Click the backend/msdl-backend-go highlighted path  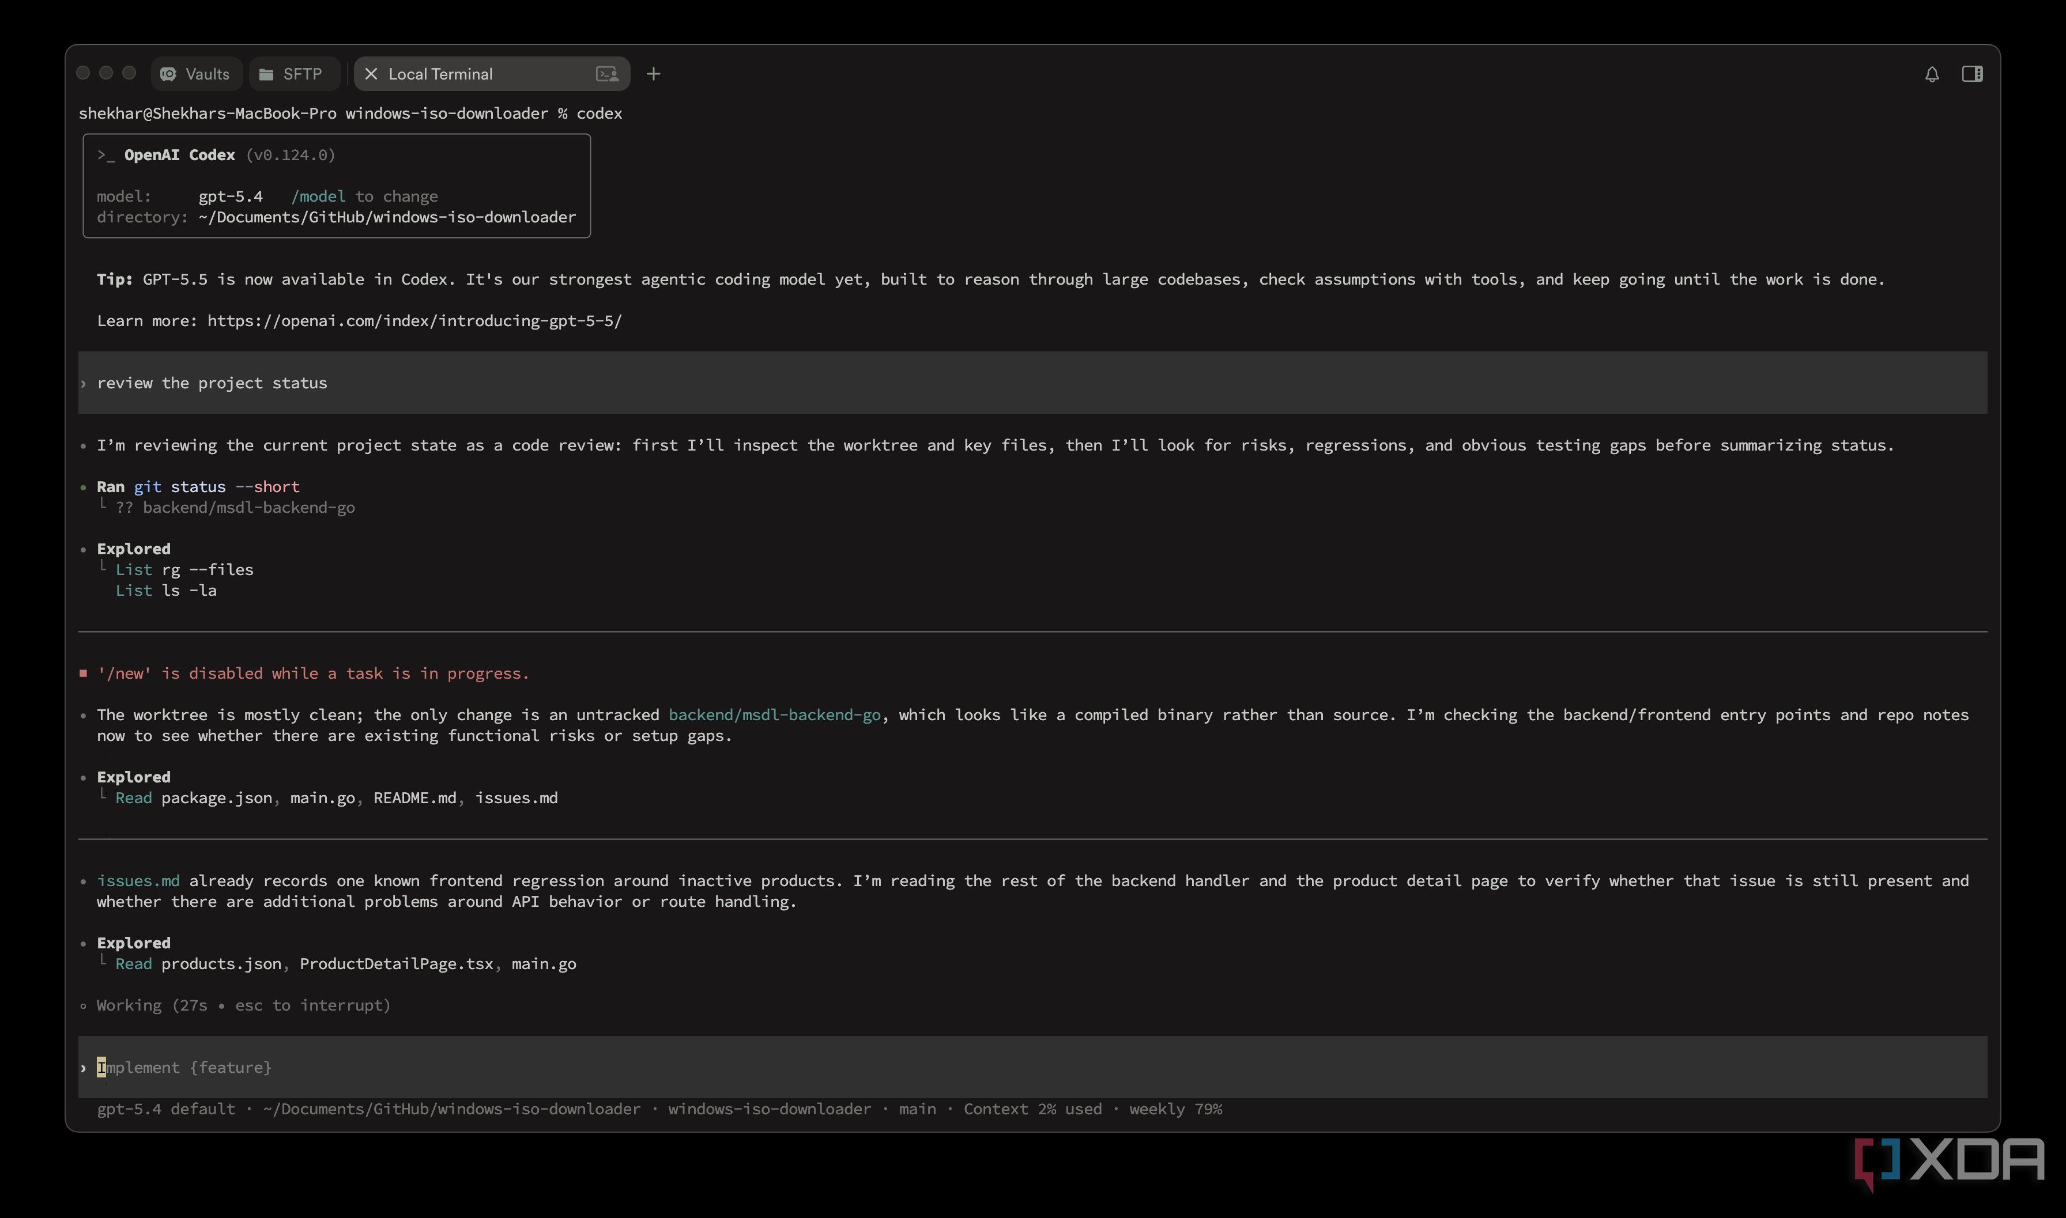[x=774, y=715]
